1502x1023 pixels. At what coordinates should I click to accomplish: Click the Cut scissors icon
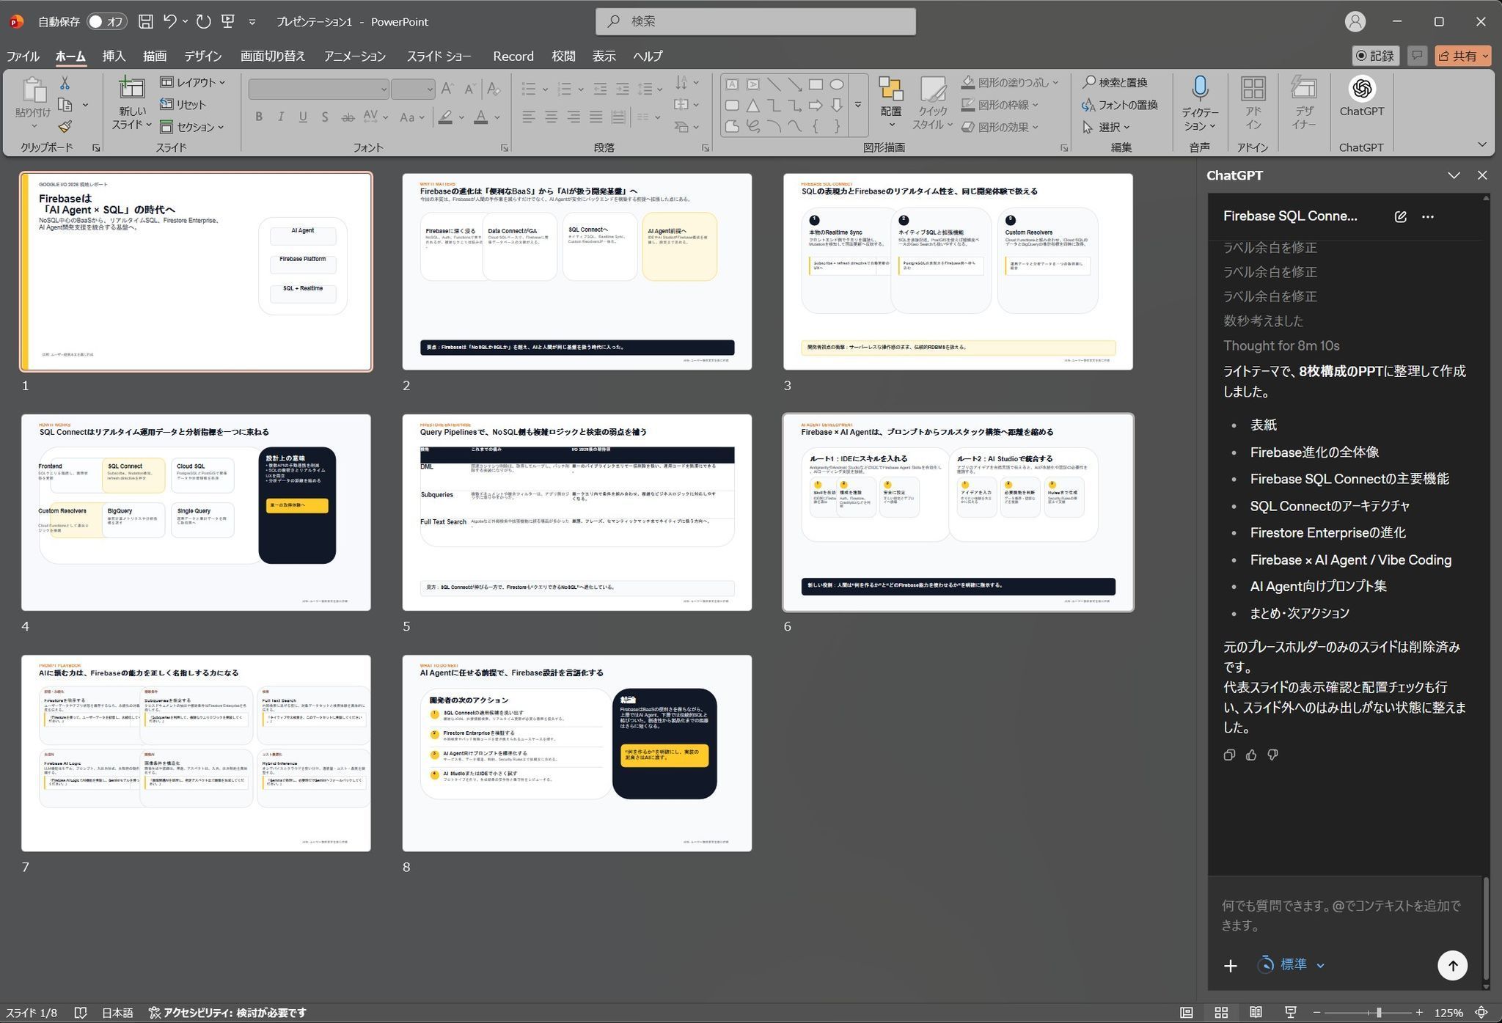tap(65, 83)
